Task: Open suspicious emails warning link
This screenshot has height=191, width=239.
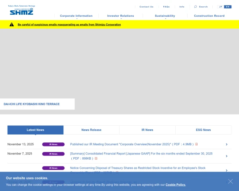Action: tap(69, 25)
